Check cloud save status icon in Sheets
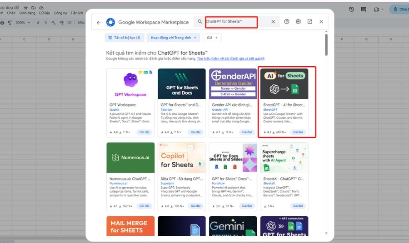The width and height of the screenshot is (409, 243). (x=41, y=8)
